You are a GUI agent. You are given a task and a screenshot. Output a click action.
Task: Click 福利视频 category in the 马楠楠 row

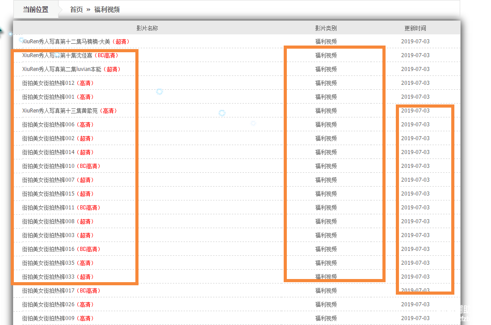(326, 42)
